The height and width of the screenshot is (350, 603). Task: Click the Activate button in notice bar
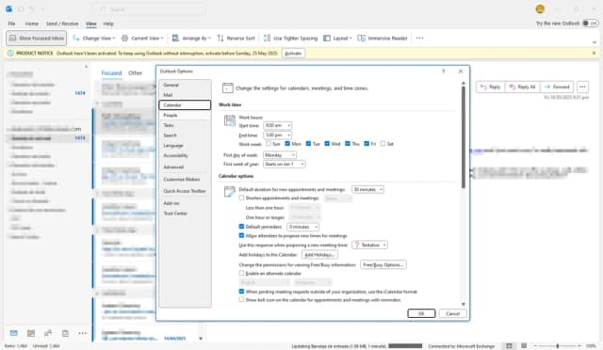tap(293, 53)
